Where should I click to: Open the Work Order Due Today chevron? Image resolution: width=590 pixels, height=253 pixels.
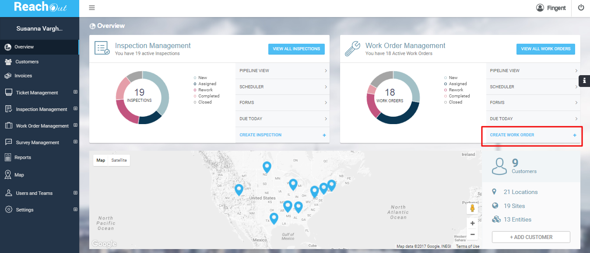(576, 119)
